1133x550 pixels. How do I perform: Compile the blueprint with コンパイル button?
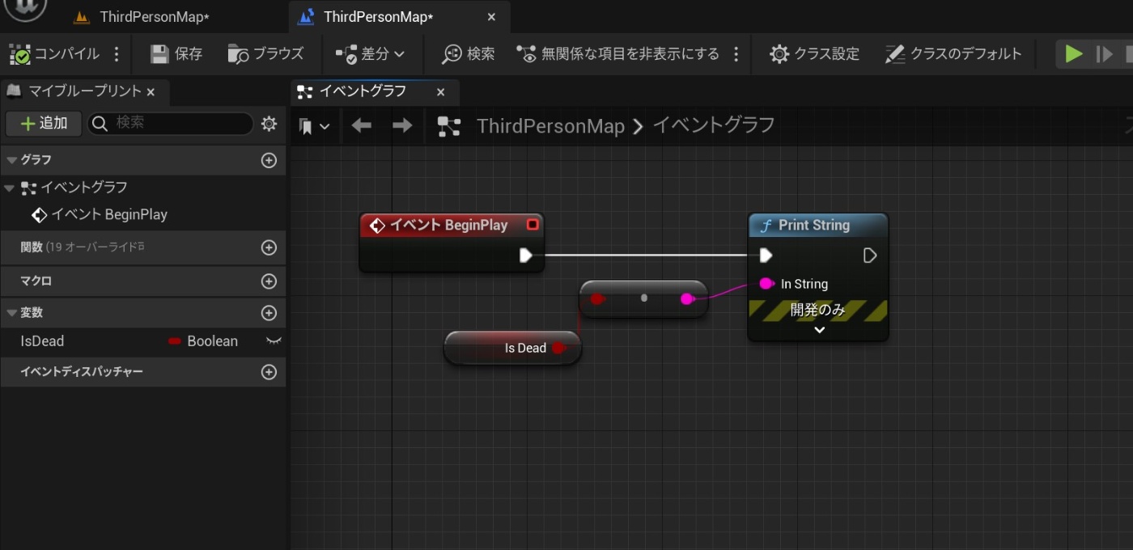coord(54,54)
